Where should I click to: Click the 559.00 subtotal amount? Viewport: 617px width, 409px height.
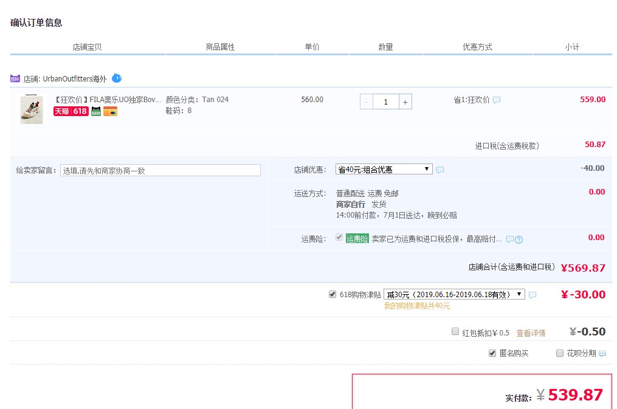593,100
